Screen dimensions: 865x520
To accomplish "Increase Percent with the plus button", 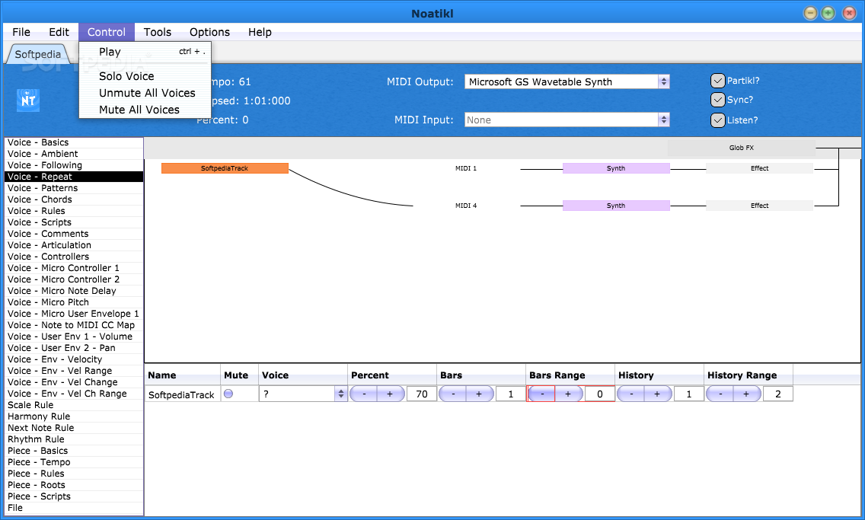I will (390, 394).
